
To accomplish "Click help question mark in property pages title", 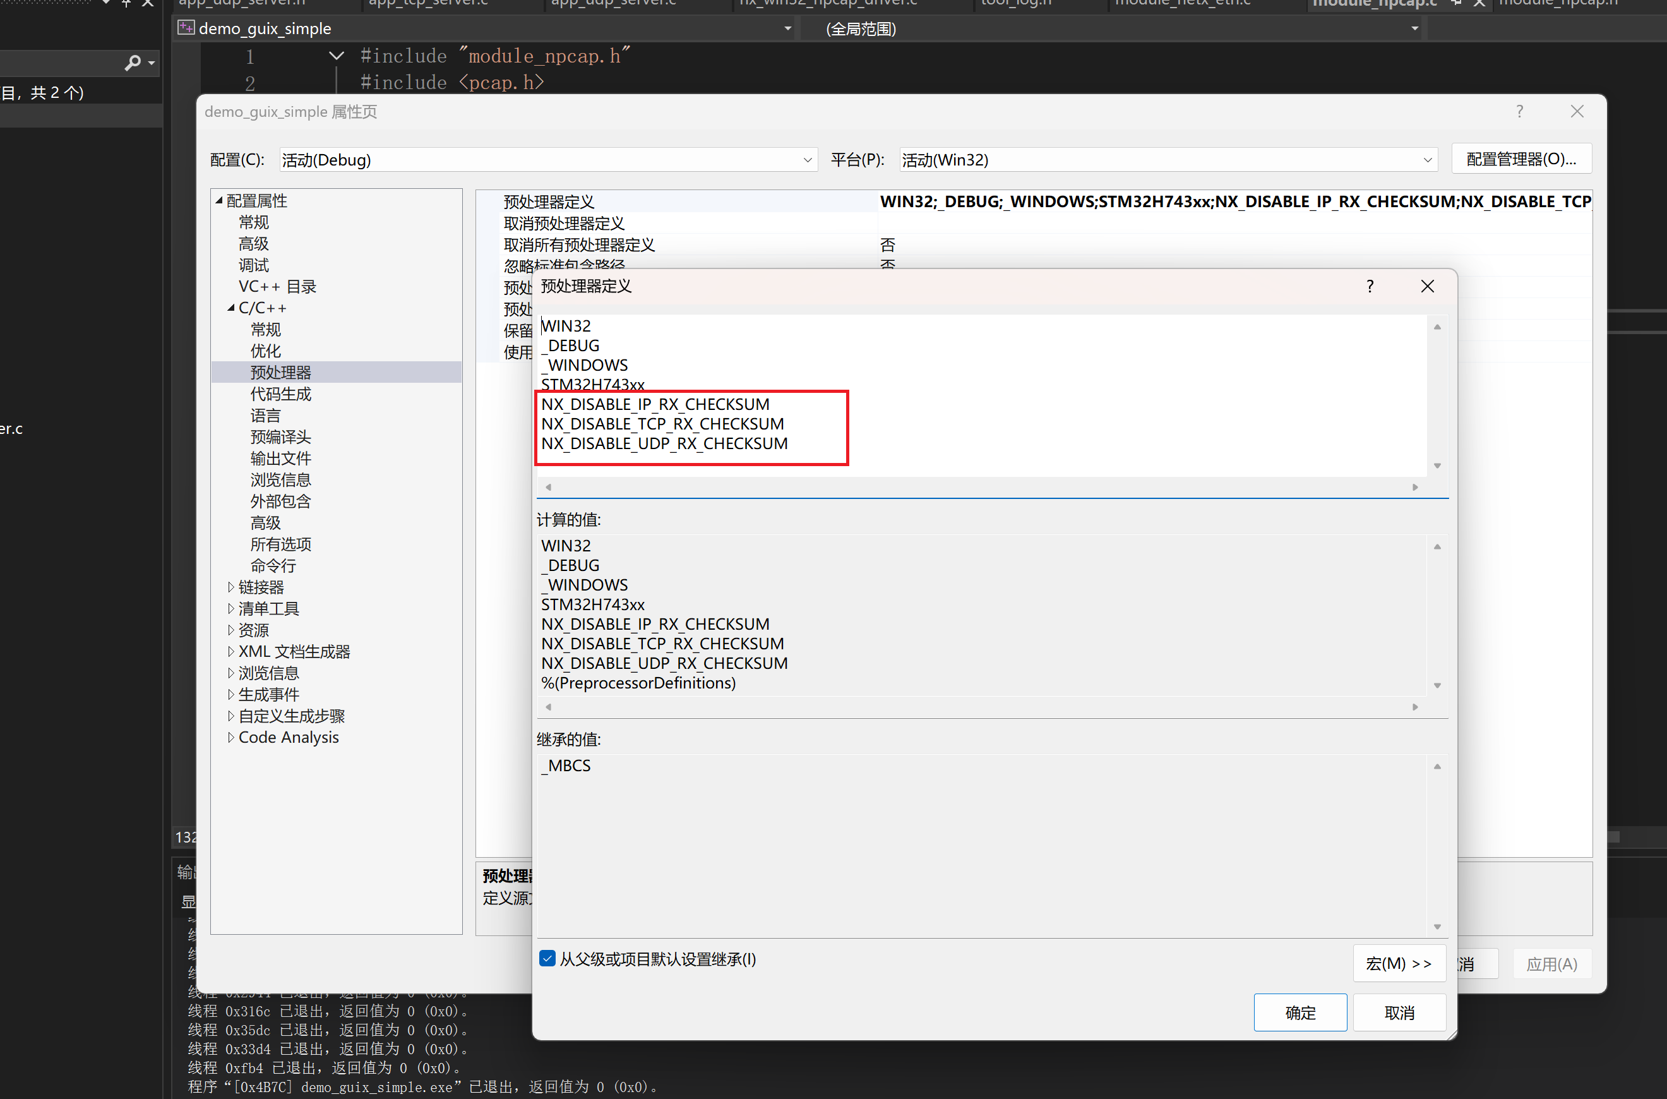I will point(1519,111).
